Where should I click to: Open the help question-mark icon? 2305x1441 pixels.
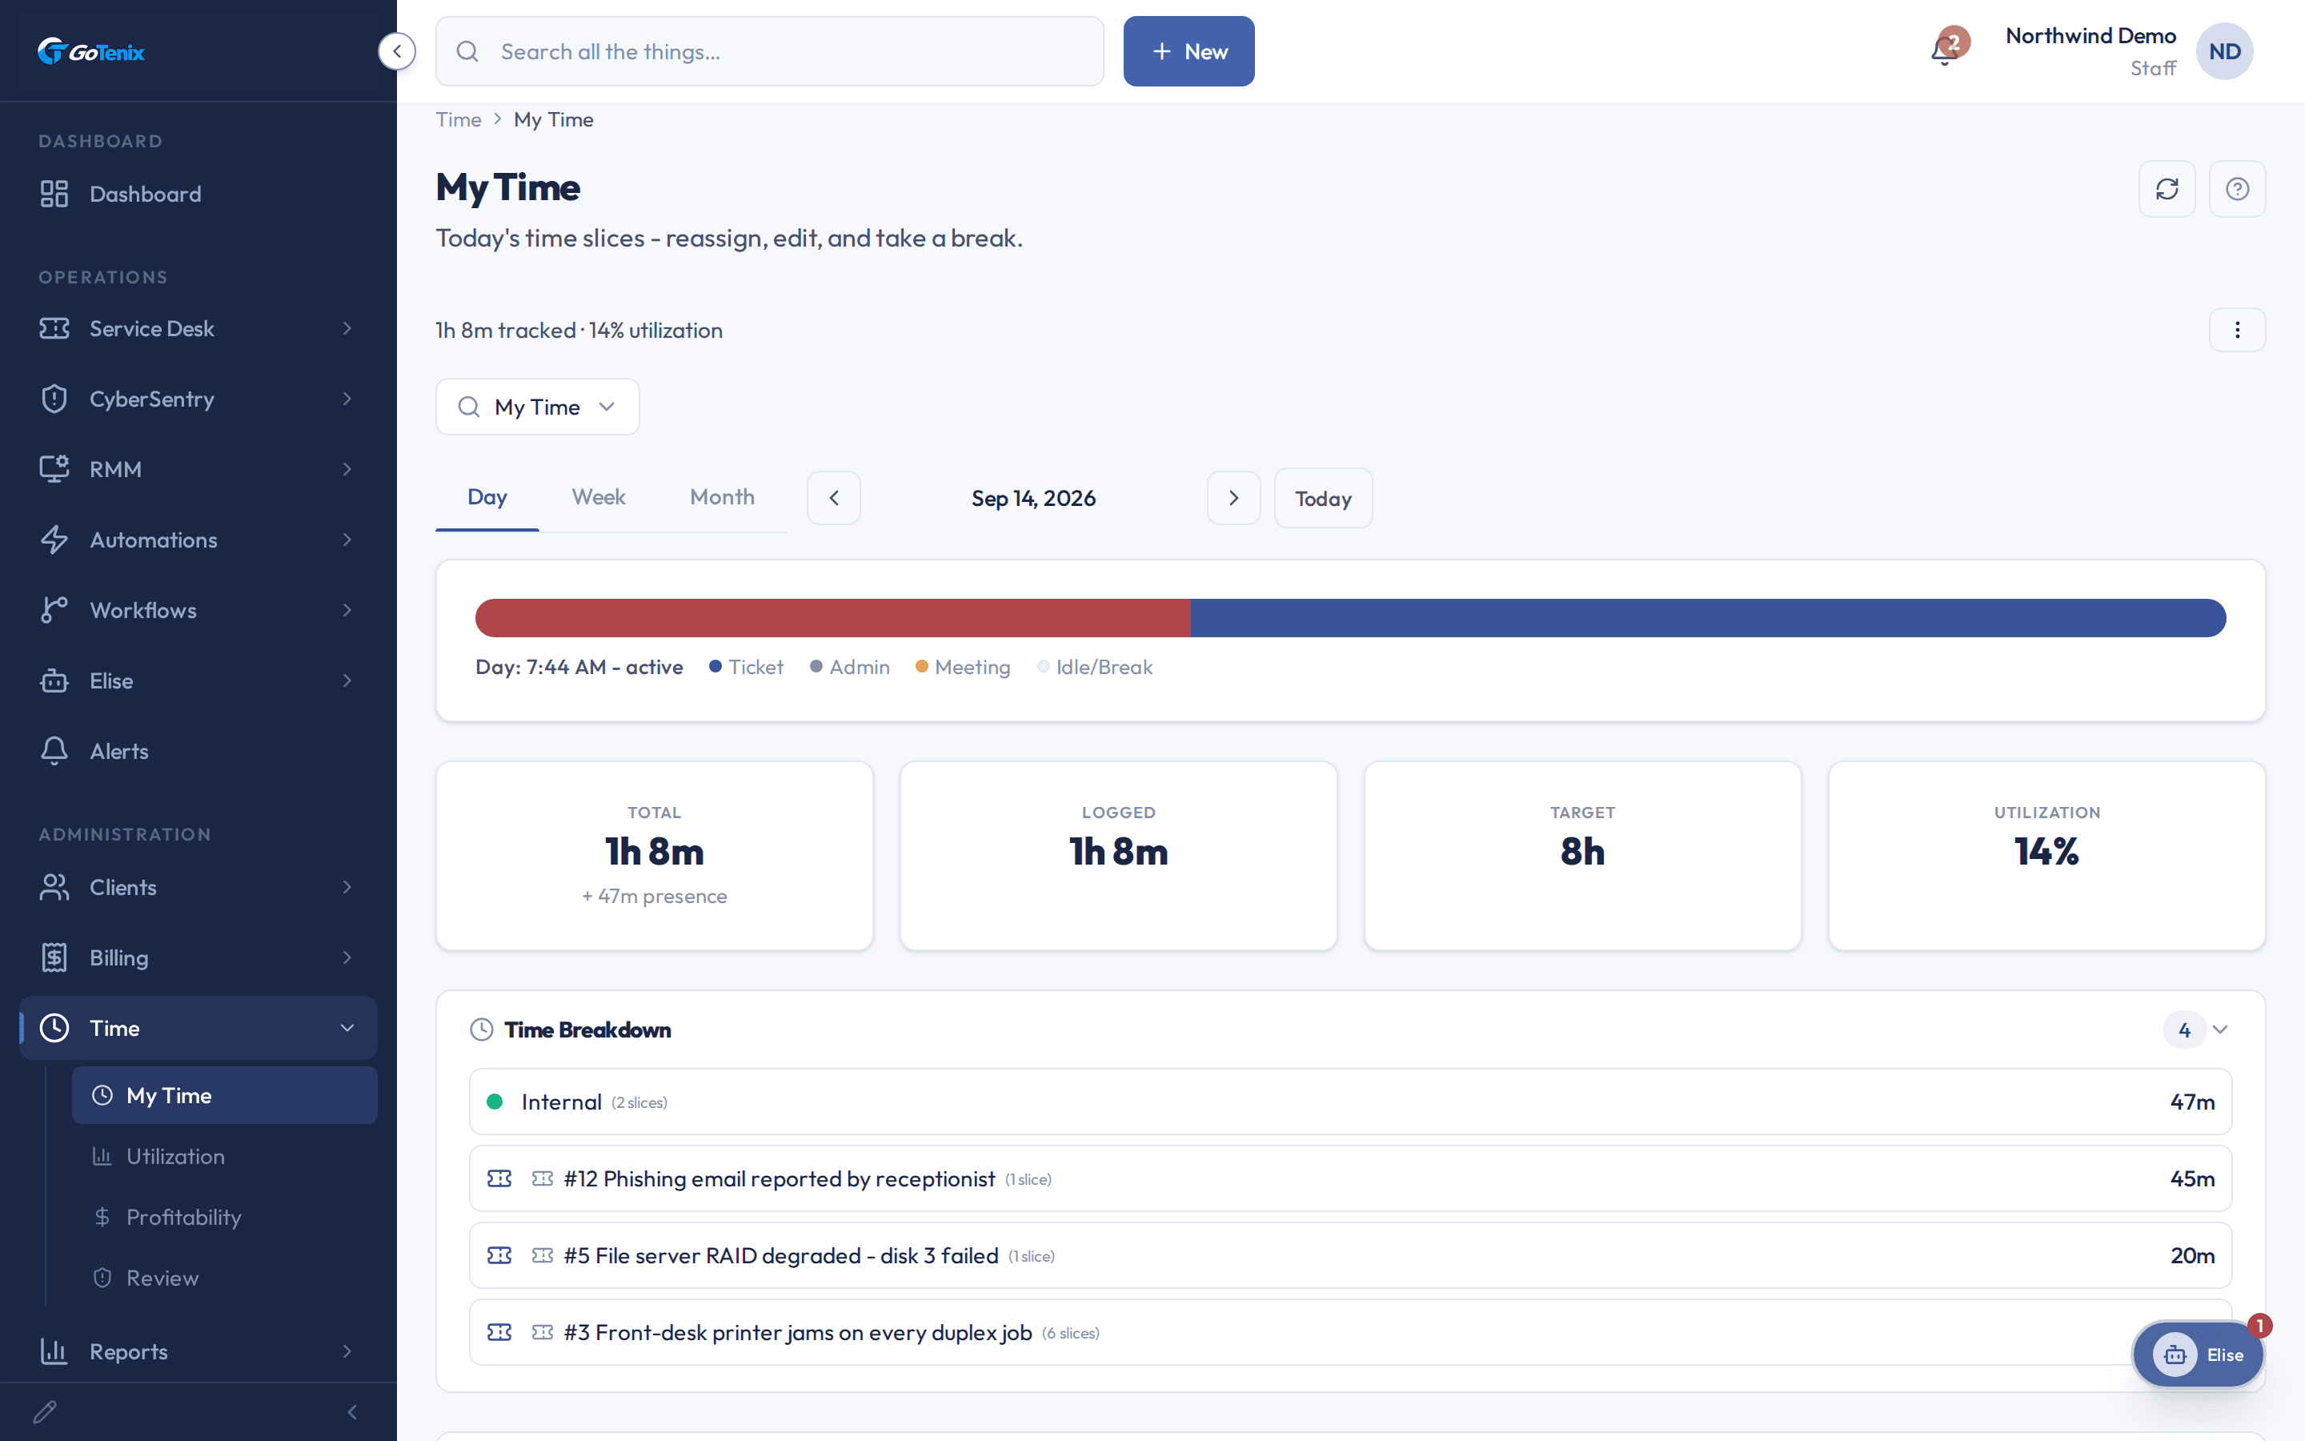(x=2236, y=189)
